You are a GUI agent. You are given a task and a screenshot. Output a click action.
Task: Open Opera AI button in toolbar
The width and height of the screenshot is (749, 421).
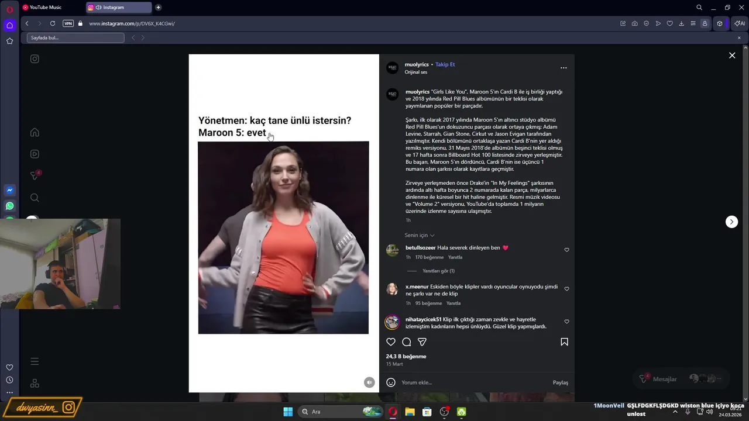coord(739,23)
